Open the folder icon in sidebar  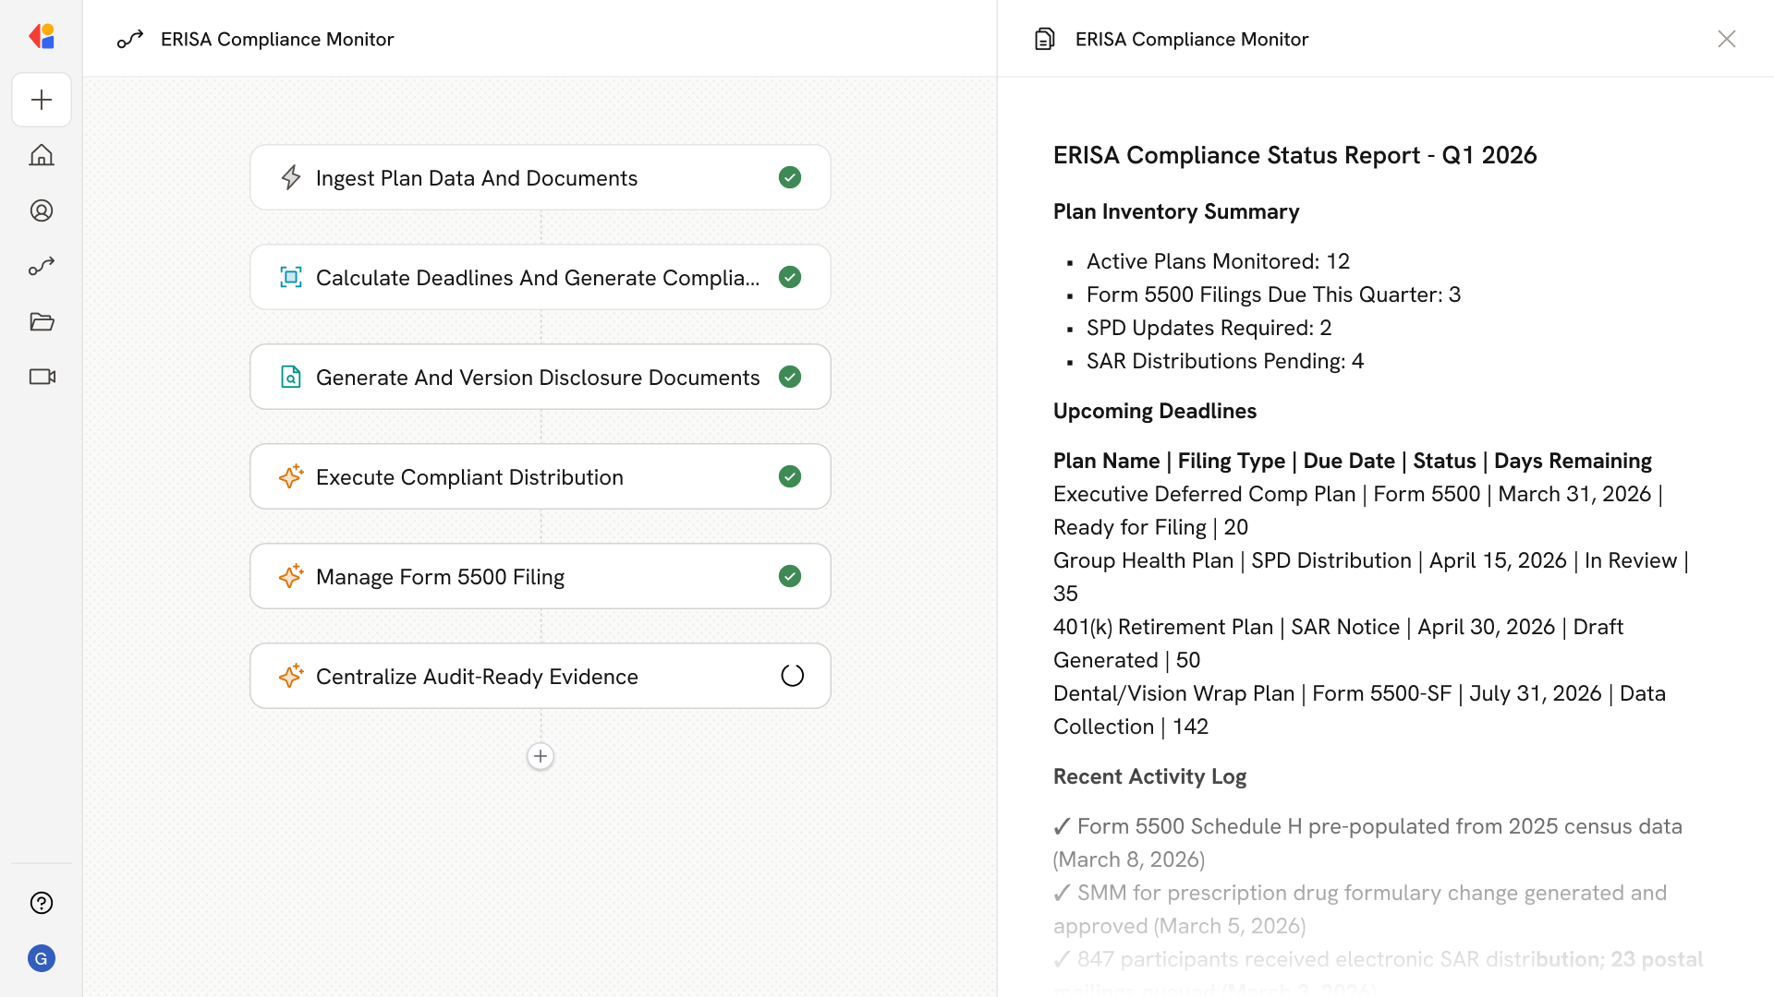(x=42, y=321)
